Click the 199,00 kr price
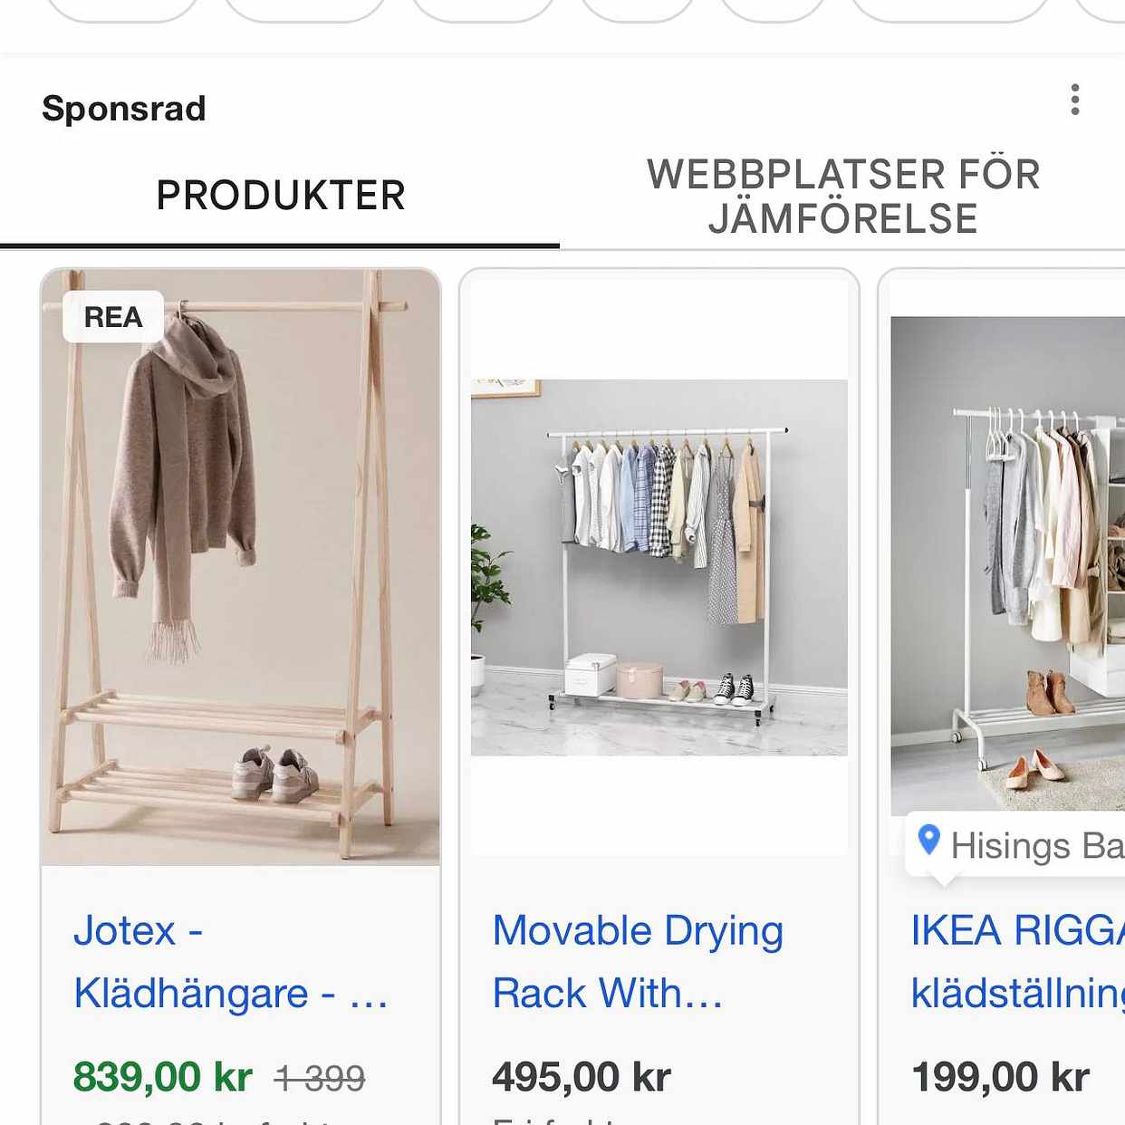Viewport: 1125px width, 1125px height. (x=1000, y=1077)
